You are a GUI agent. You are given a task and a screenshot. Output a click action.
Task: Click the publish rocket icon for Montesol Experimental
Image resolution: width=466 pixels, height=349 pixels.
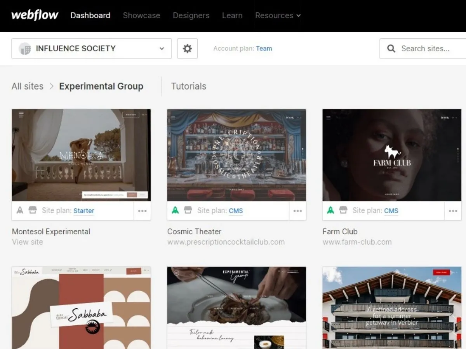[x=20, y=211]
